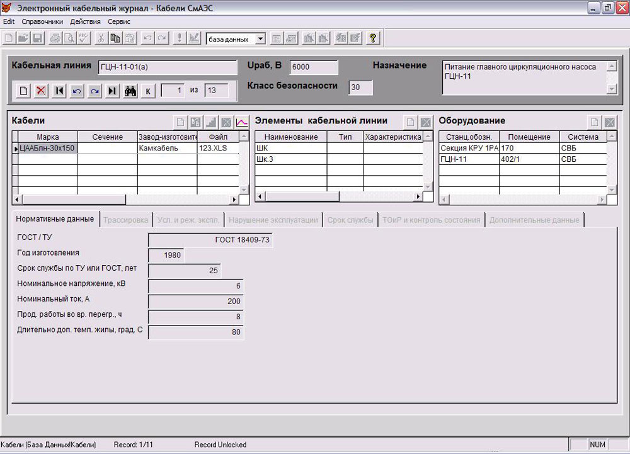The height and width of the screenshot is (454, 630).
Task: Click the new page icon in the Оборудование panel
Action: tap(594, 122)
